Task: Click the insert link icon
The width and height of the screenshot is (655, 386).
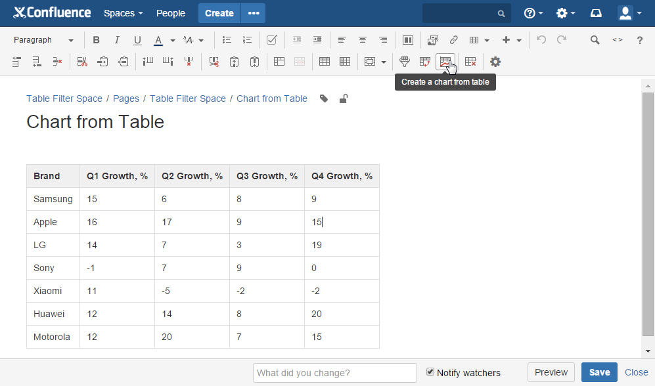Action: (x=454, y=40)
